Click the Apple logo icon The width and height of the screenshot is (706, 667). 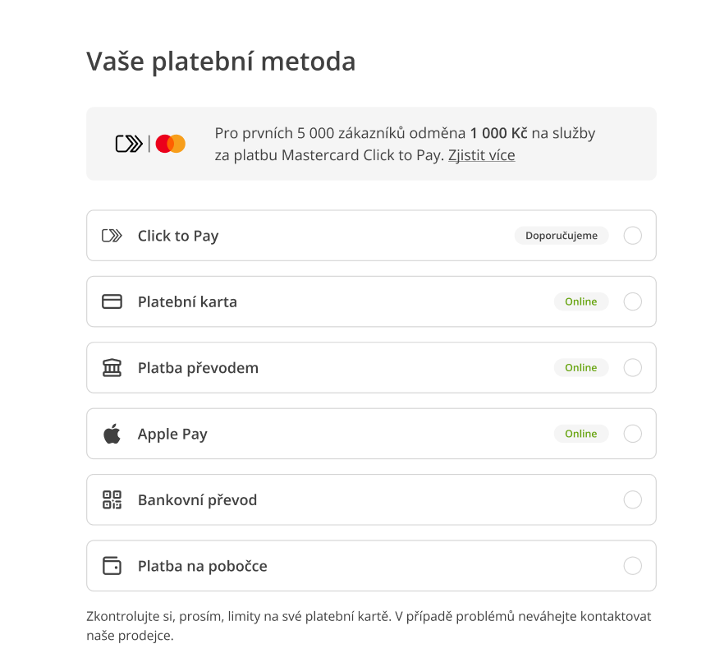click(112, 434)
